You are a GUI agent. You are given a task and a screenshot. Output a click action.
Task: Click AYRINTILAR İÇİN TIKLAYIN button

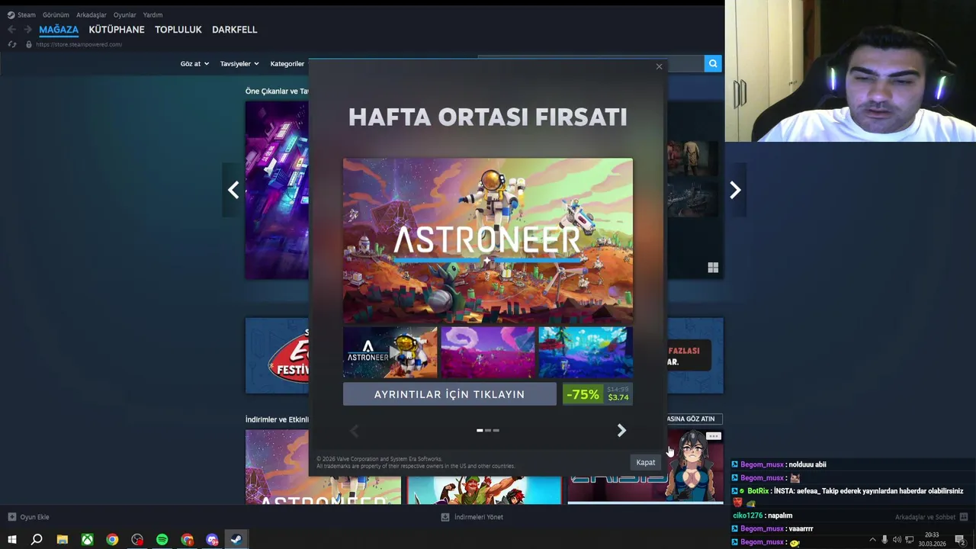[450, 394]
